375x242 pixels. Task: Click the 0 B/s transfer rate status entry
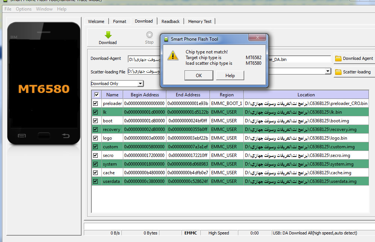(x=103, y=233)
